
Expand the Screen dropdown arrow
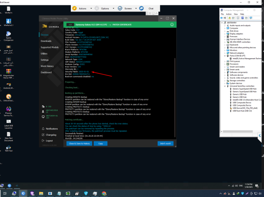pyautogui.click(x=136, y=8)
